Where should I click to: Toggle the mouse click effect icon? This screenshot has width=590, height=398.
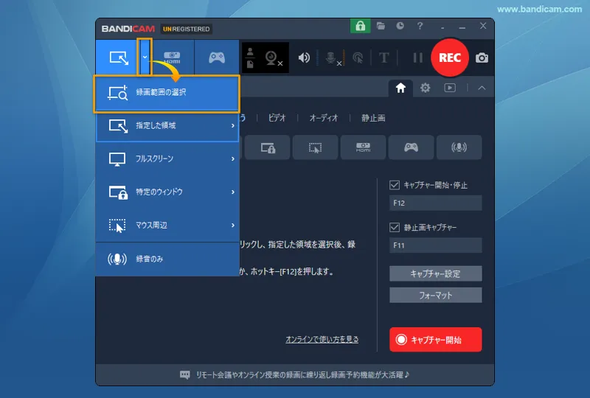[358, 57]
